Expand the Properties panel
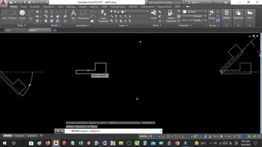262x147 pixels. tap(185, 25)
